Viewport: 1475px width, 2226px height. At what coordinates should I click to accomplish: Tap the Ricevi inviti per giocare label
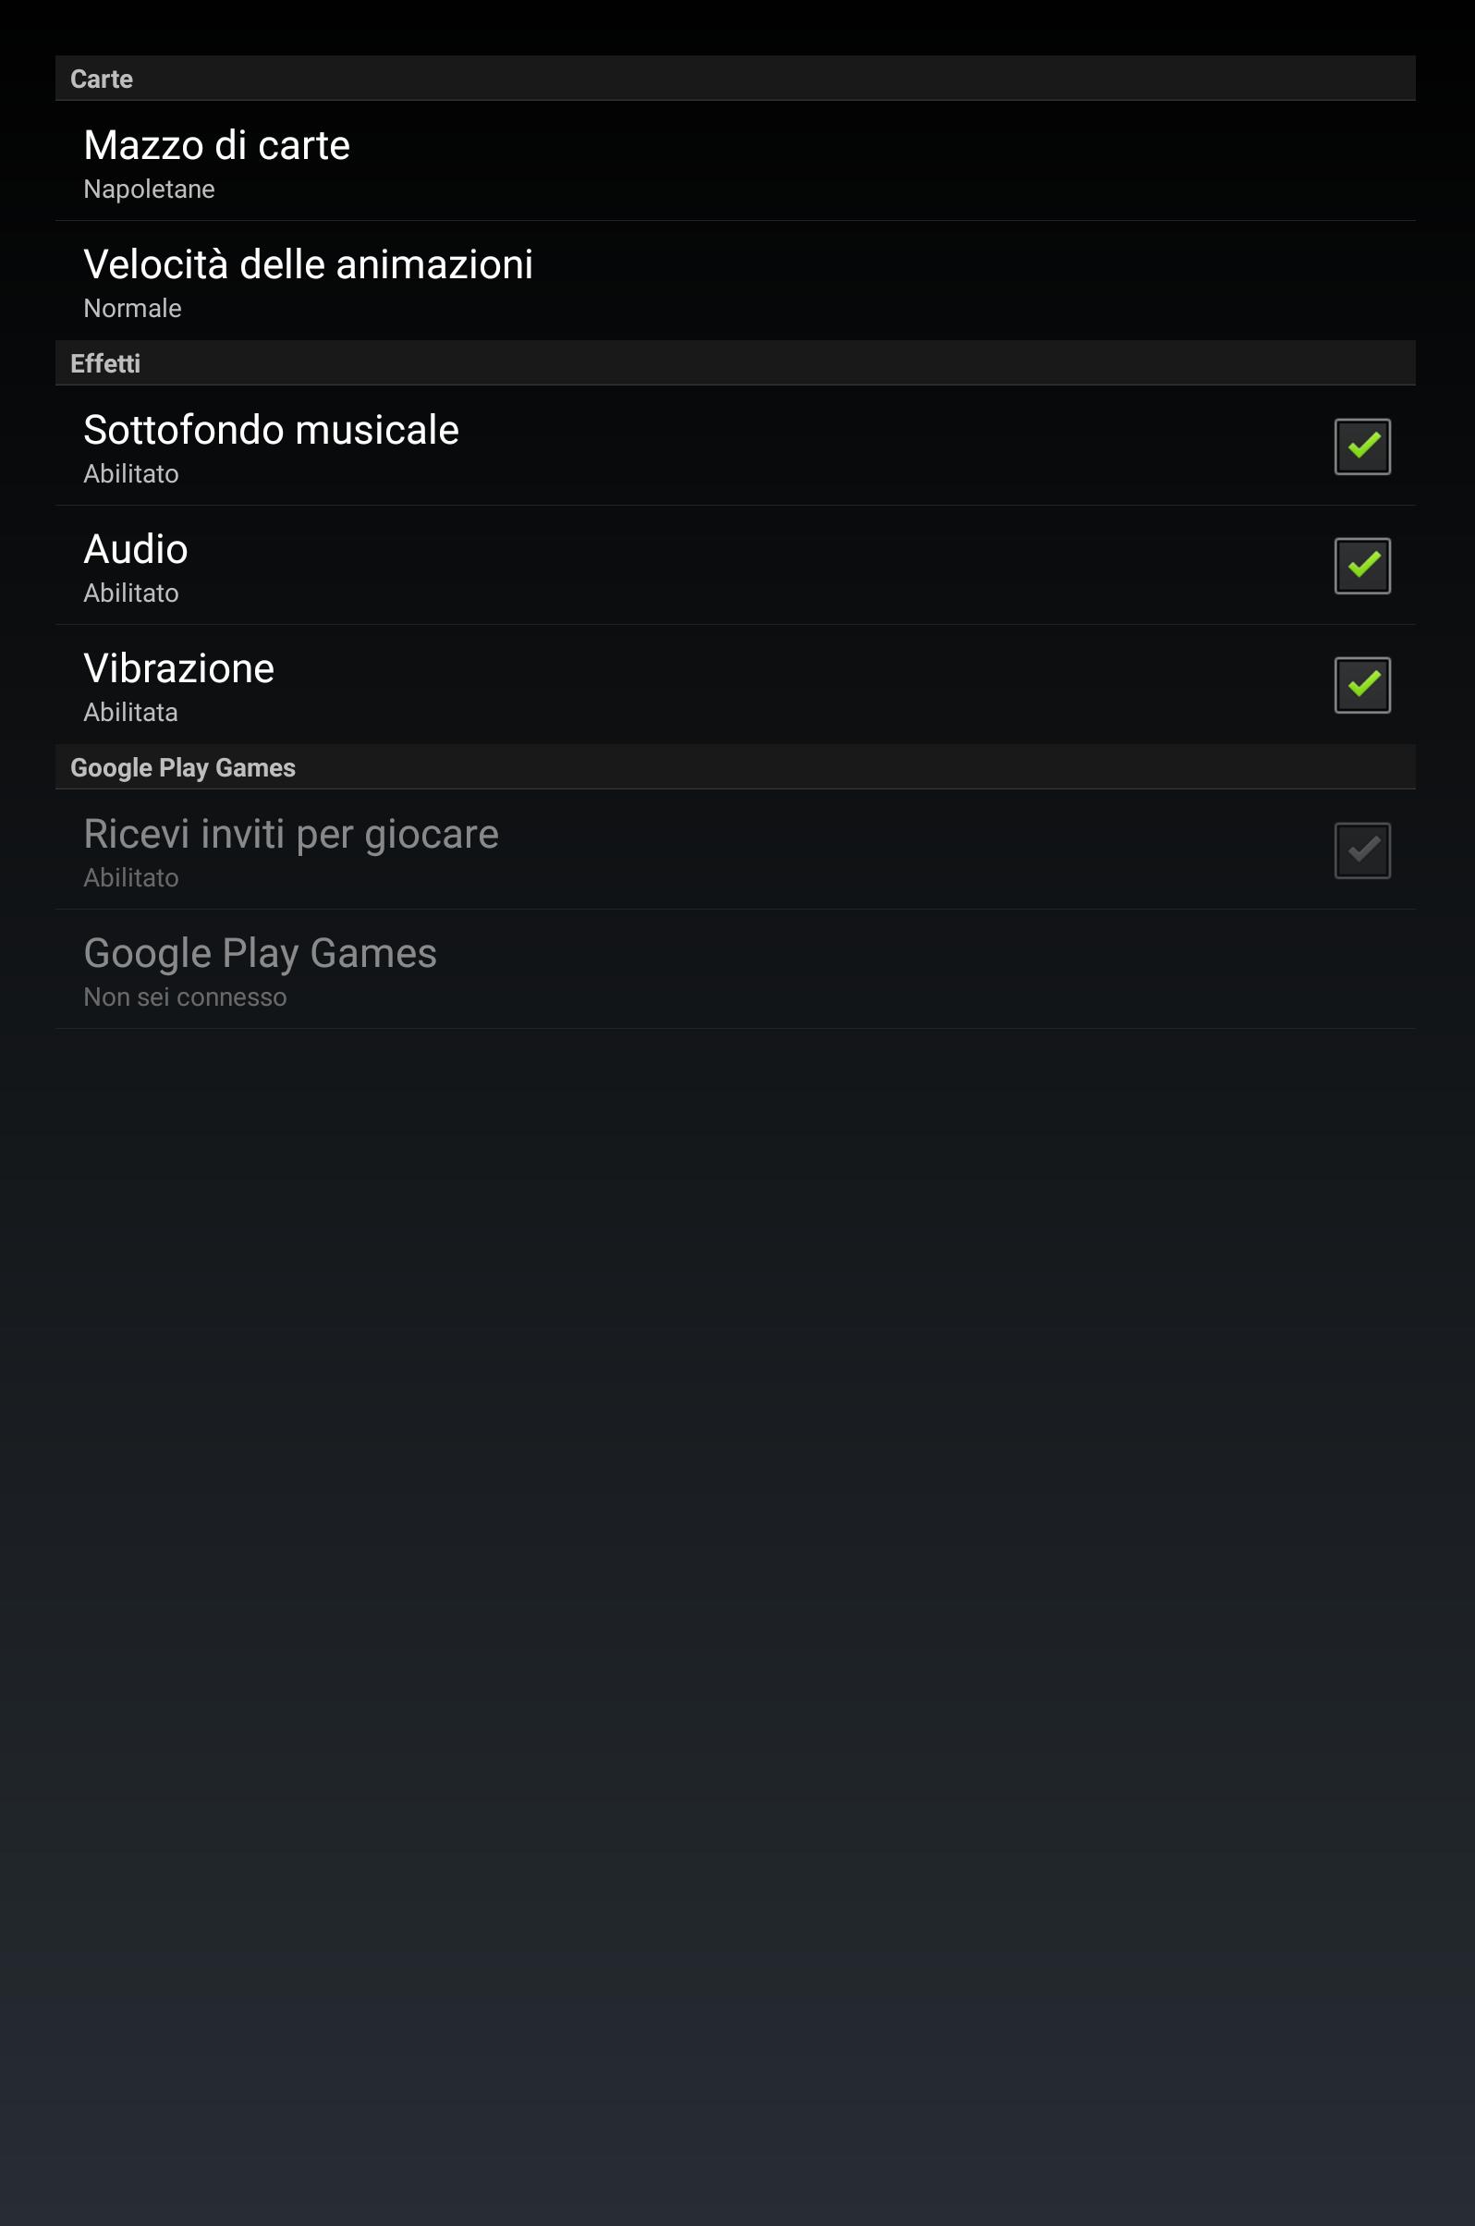pos(291,836)
